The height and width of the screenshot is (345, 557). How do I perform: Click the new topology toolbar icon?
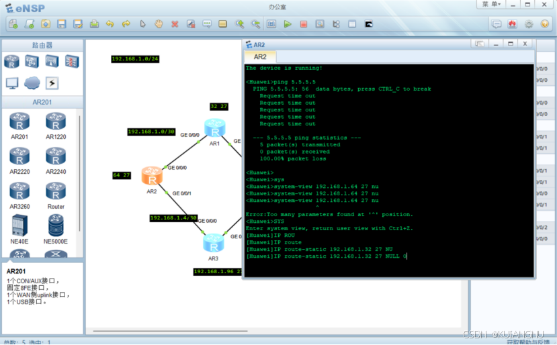pyautogui.click(x=13, y=23)
